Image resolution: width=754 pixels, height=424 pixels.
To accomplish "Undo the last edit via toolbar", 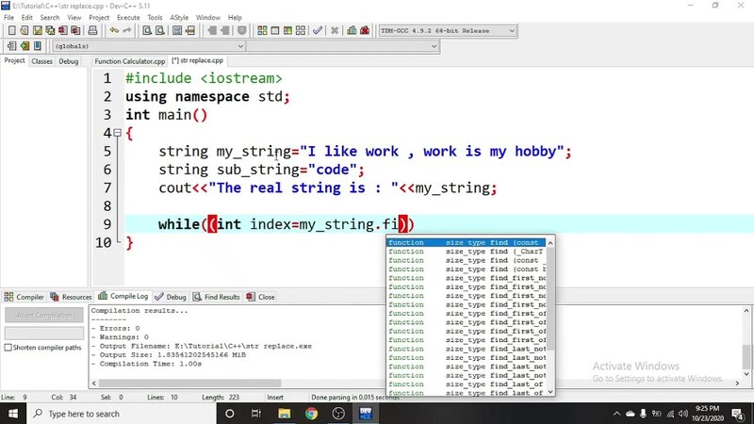I will [x=114, y=31].
